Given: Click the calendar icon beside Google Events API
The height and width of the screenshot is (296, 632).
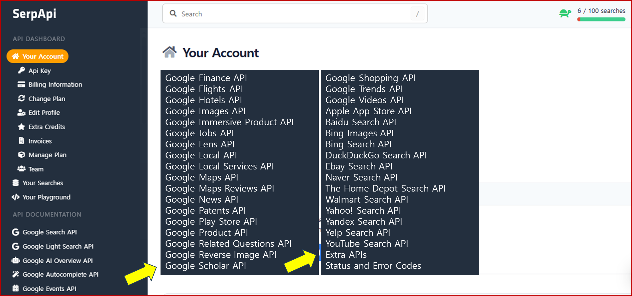Looking at the screenshot, I should coord(15,288).
